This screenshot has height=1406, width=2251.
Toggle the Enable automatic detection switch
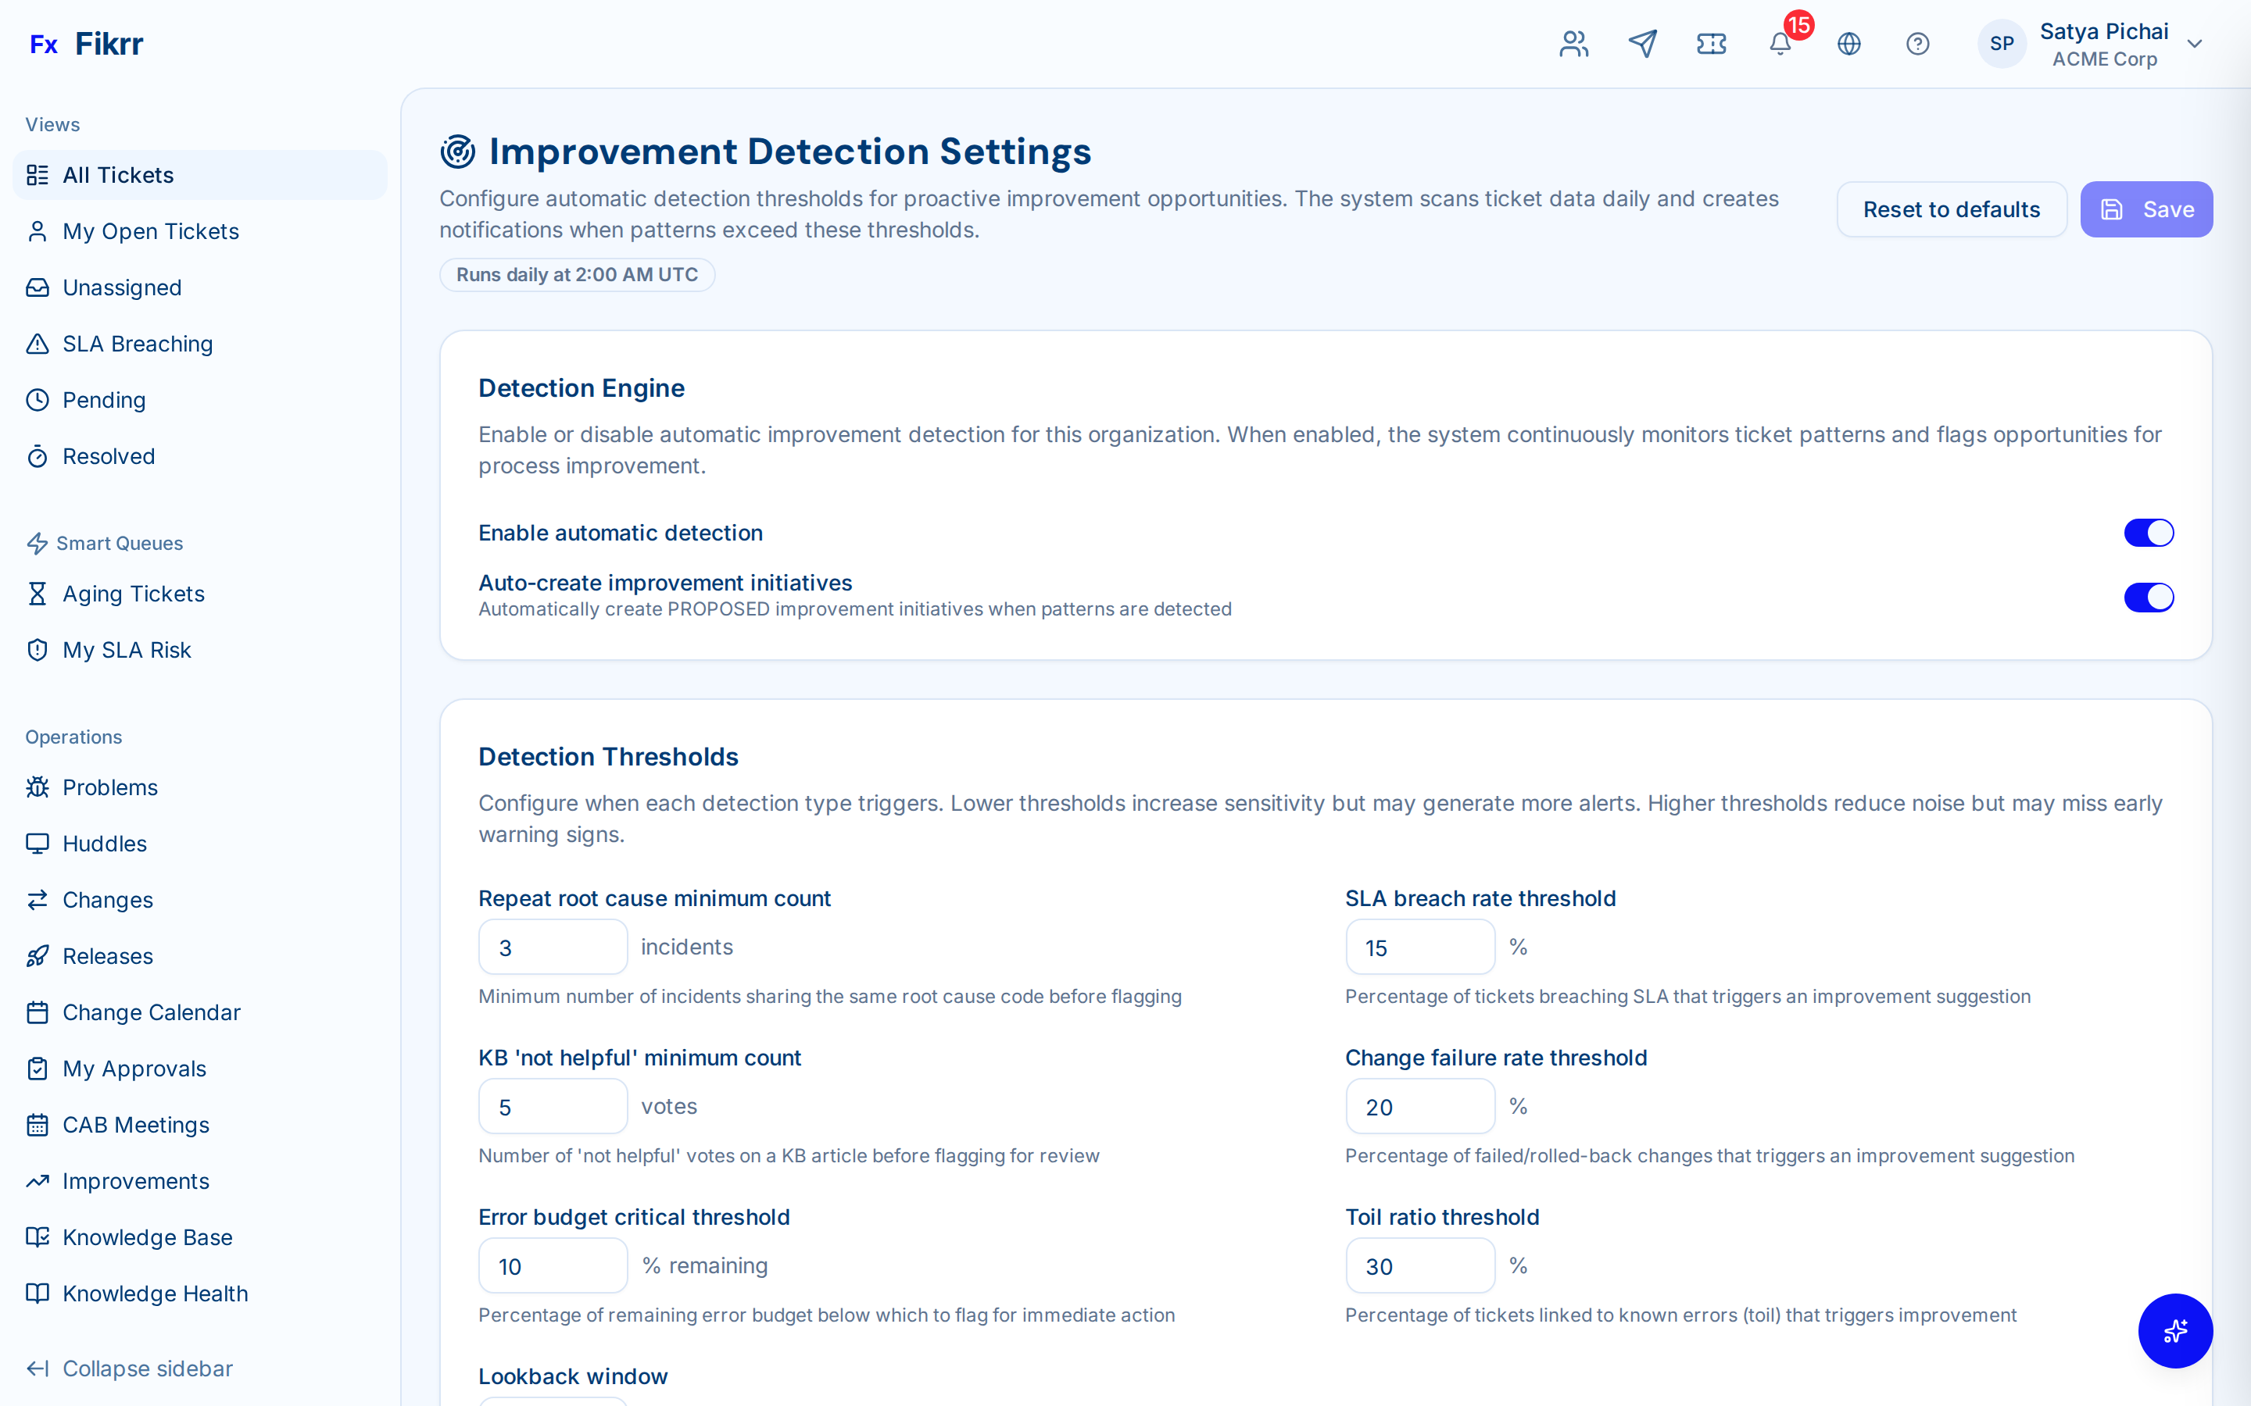coord(2149,532)
